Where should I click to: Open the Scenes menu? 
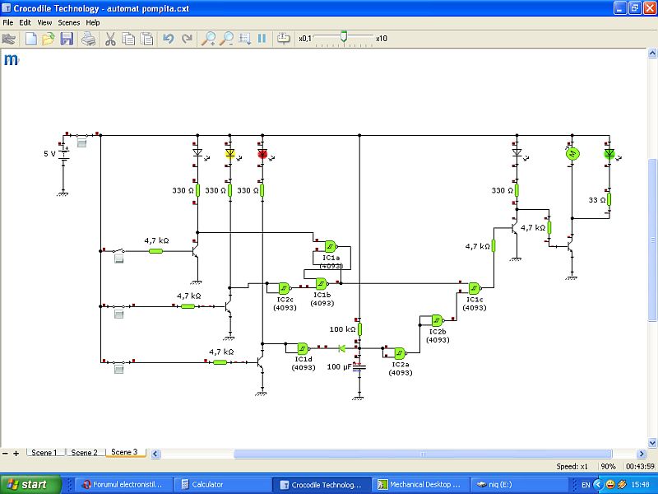[68, 22]
